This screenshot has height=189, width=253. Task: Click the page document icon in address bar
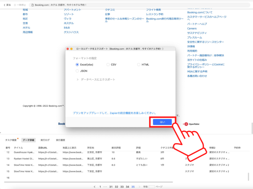[x=33, y=5]
